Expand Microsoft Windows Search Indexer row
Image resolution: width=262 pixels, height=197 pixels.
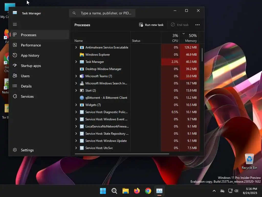pos(76,83)
